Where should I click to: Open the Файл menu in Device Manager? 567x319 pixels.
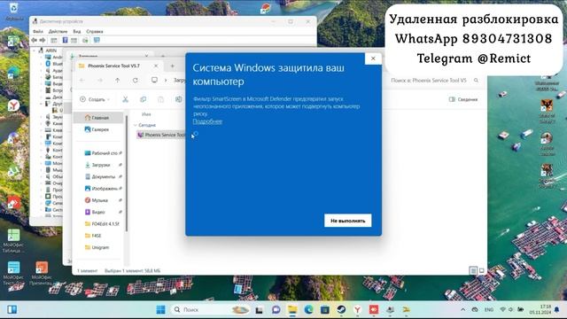pyautogui.click(x=37, y=32)
